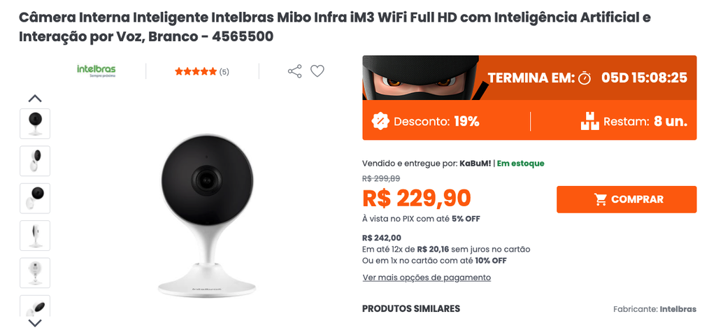716x330 pixels.
Task: Select the fifth back-view camera thumbnail
Action: point(35,273)
